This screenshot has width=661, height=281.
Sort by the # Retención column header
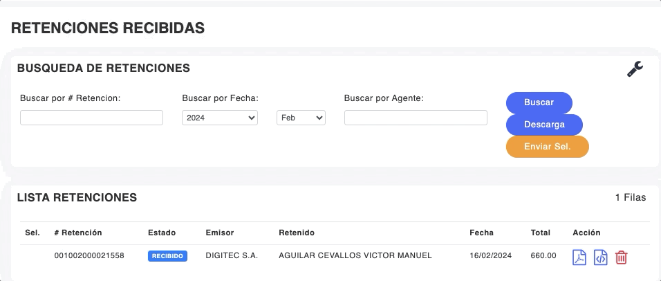point(78,233)
